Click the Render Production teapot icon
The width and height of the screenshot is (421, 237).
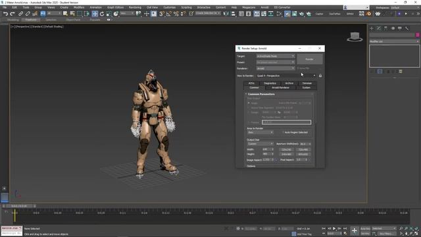pos(301,14)
